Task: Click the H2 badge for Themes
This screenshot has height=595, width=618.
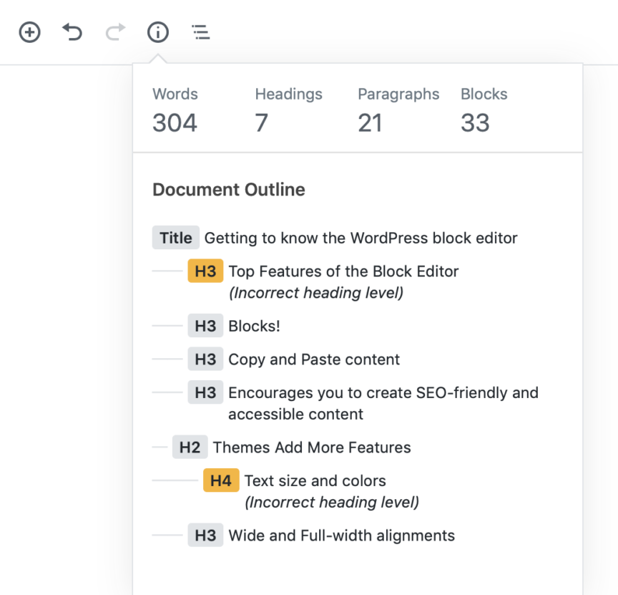Action: click(190, 448)
